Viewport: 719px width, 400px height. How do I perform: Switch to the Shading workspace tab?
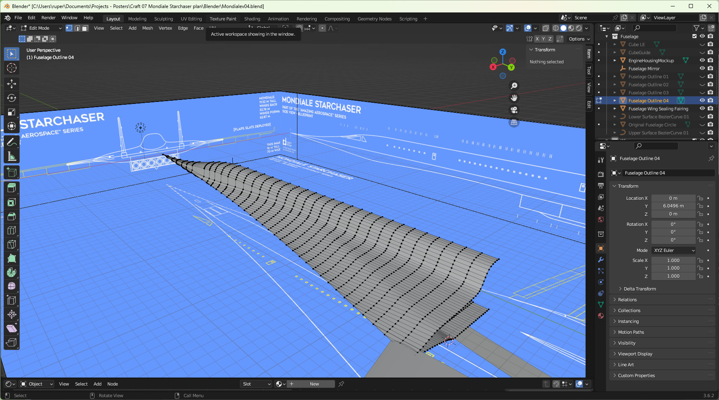(x=252, y=19)
